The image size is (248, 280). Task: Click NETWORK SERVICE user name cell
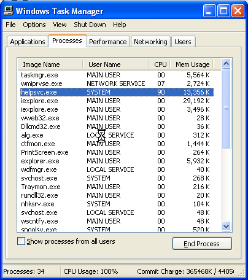coord(116,84)
